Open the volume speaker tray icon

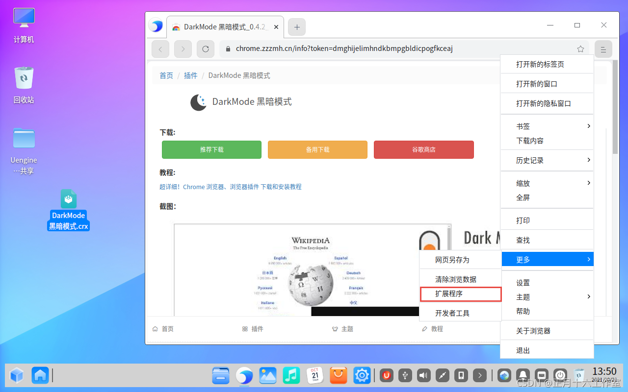(x=424, y=376)
